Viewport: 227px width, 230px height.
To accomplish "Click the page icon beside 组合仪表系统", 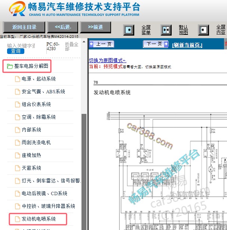I will point(18,105).
